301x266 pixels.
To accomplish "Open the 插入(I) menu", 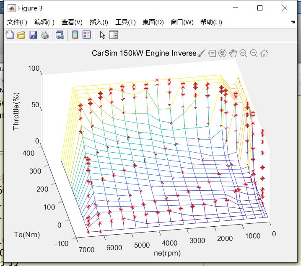I will tap(99, 22).
